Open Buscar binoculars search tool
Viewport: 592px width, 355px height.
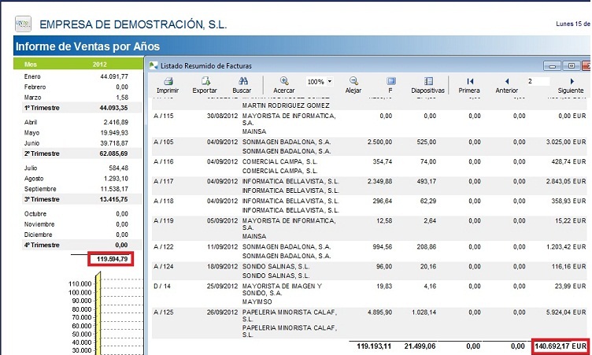point(243,81)
